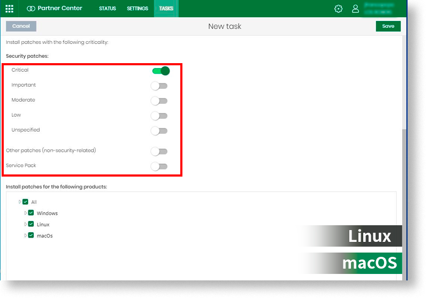Select the Windows tree label
436x305 pixels.
(47, 213)
